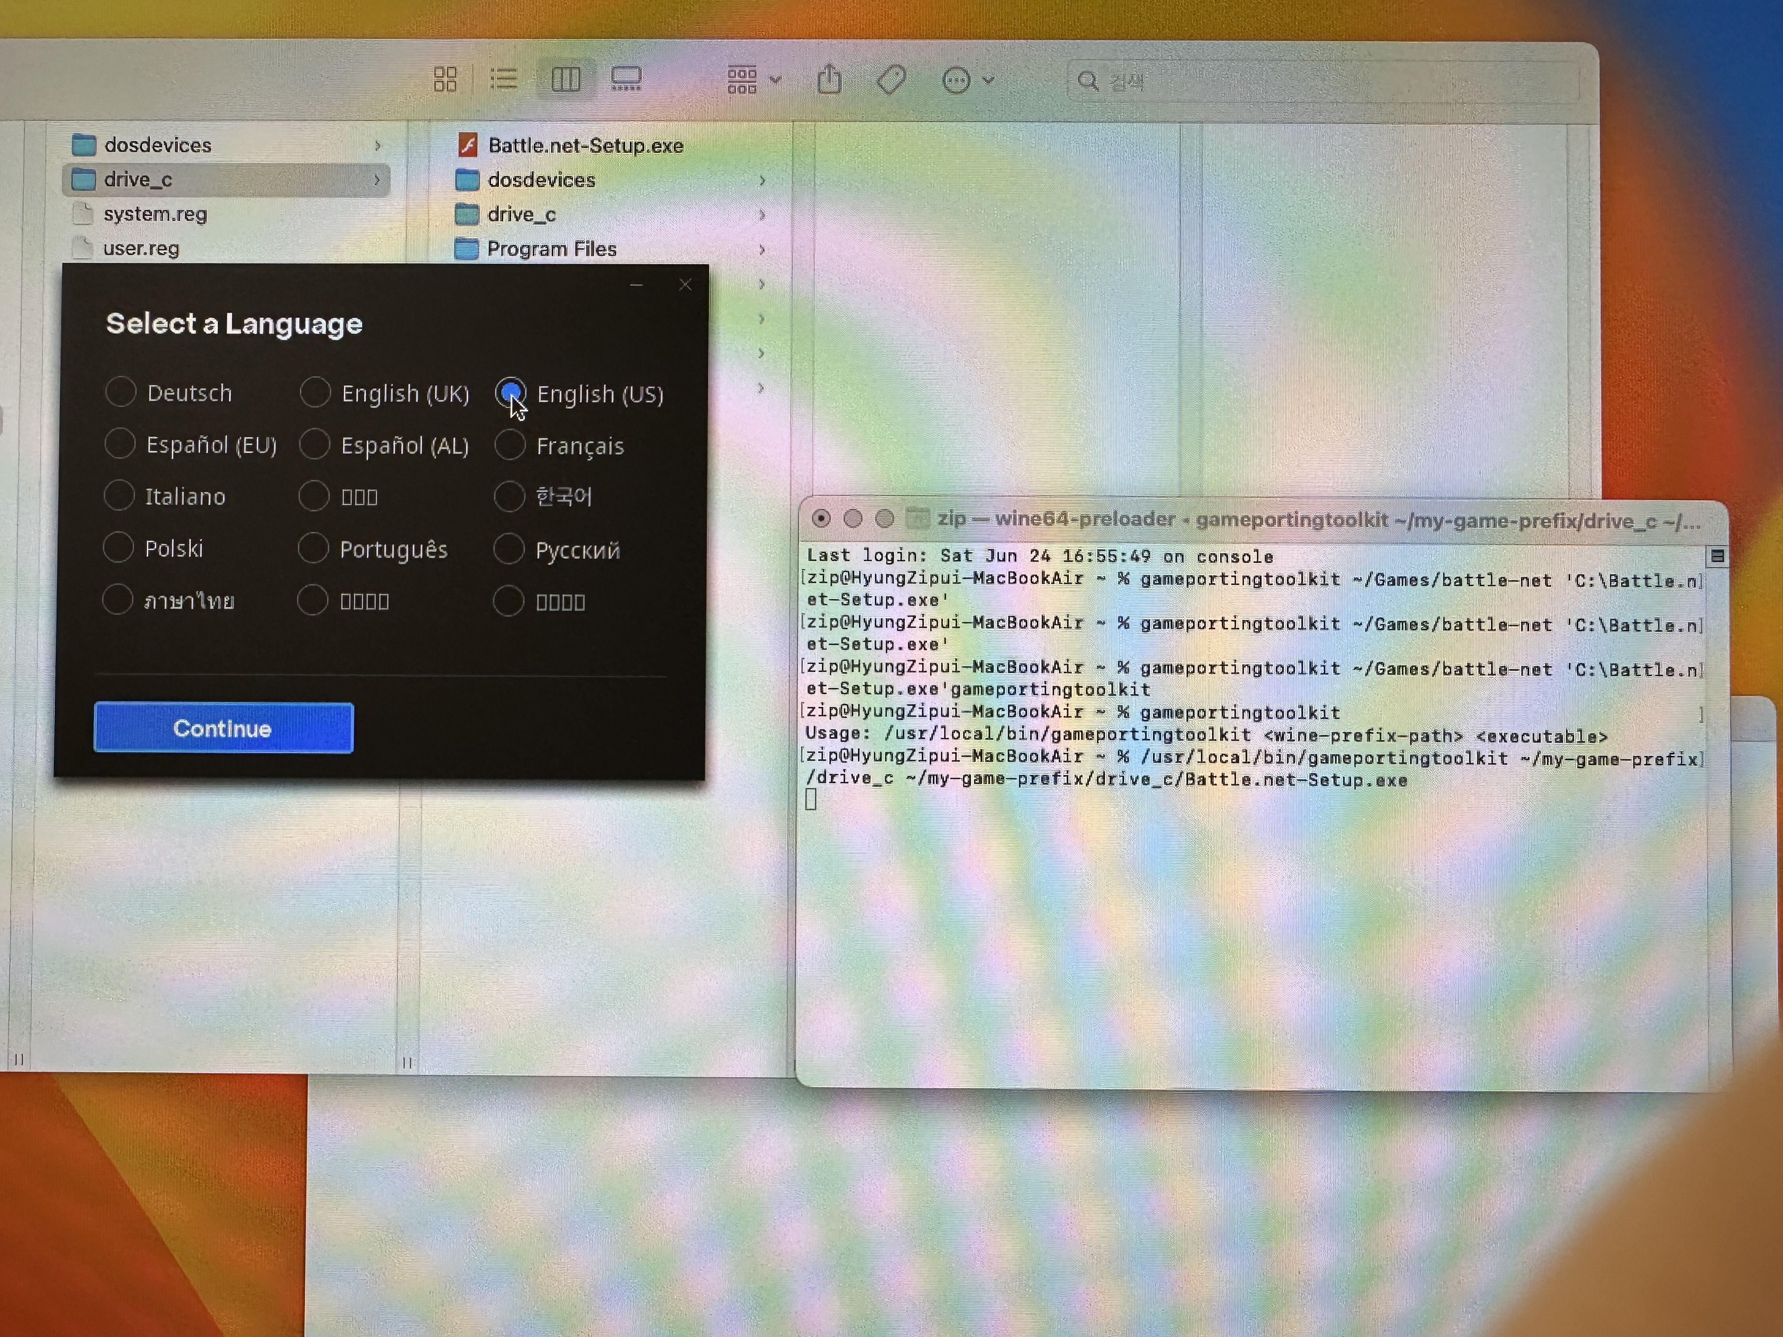Expand second column drive_c chevron
The image size is (1783, 1337).
[762, 215]
